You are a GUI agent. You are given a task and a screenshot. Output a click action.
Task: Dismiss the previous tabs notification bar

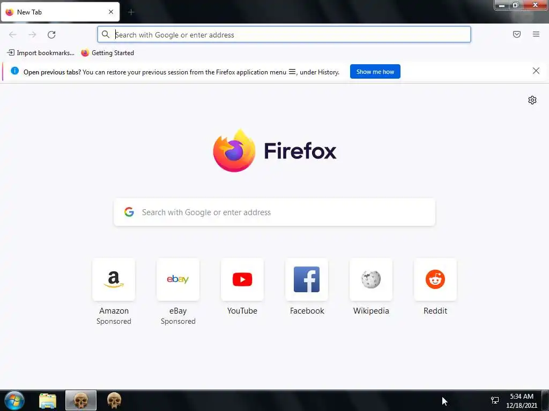[536, 71]
